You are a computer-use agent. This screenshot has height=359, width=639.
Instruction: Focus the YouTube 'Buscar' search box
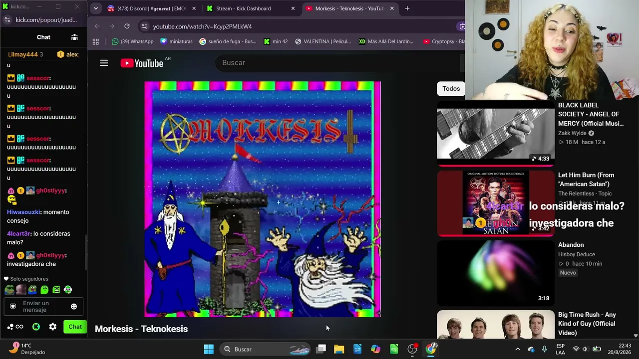[x=337, y=63]
